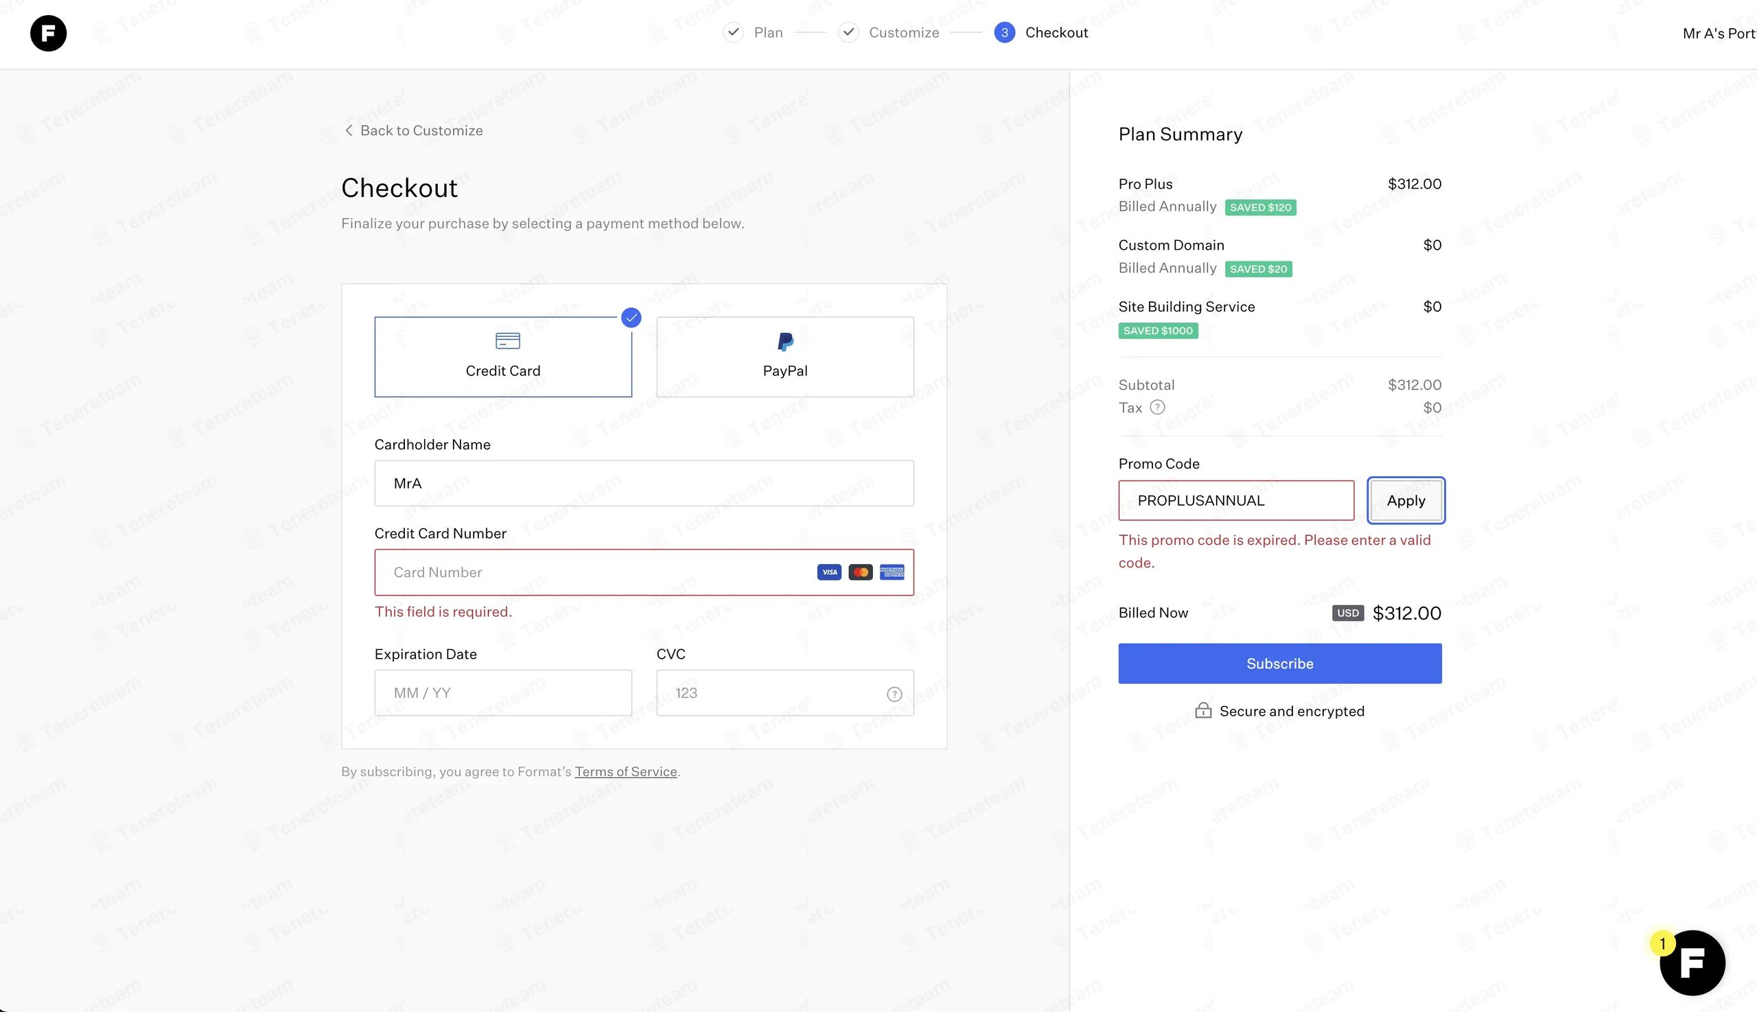Click the Plan Summary heading

click(1180, 134)
